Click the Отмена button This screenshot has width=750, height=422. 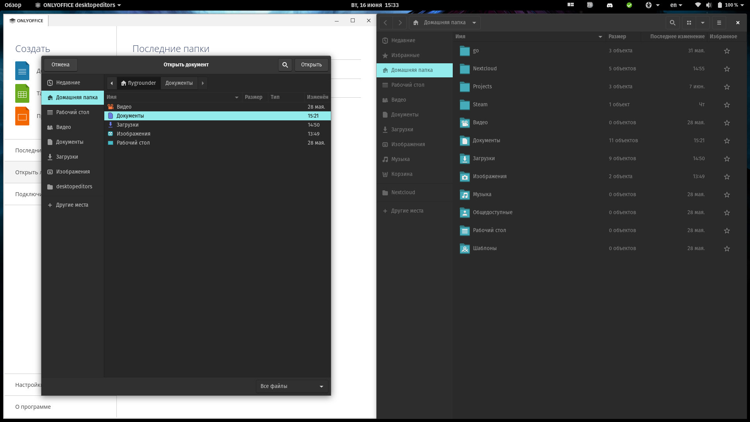pyautogui.click(x=60, y=64)
